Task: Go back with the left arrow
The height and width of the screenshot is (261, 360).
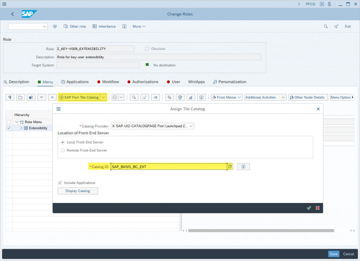Action: pos(13,14)
